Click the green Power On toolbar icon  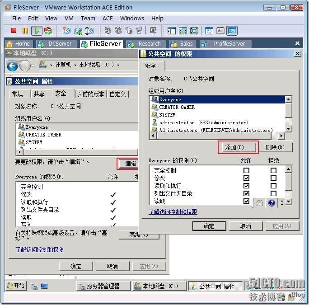coord(37,31)
